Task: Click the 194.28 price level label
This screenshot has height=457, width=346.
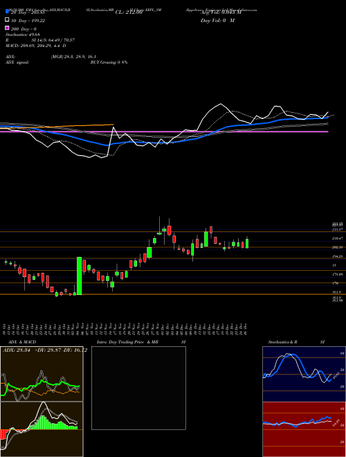Action: point(338,256)
